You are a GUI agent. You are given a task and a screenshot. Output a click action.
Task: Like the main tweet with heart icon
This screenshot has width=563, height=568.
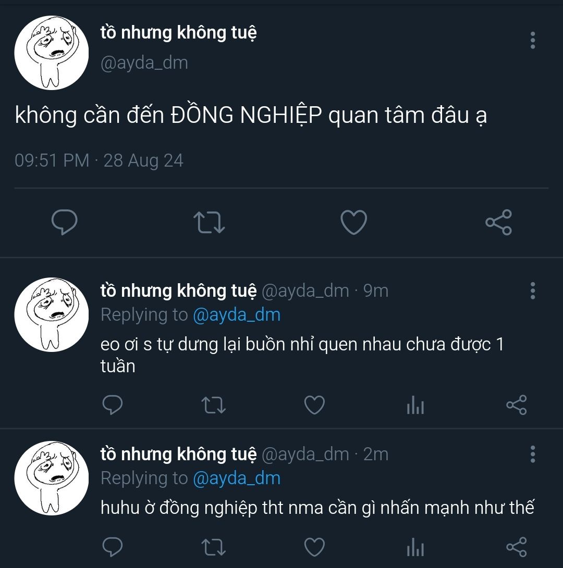[353, 222]
